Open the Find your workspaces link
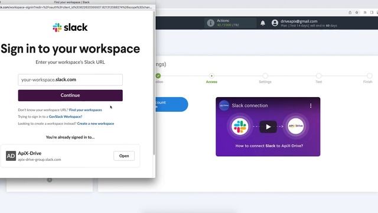The height and width of the screenshot is (213, 378). (85, 110)
